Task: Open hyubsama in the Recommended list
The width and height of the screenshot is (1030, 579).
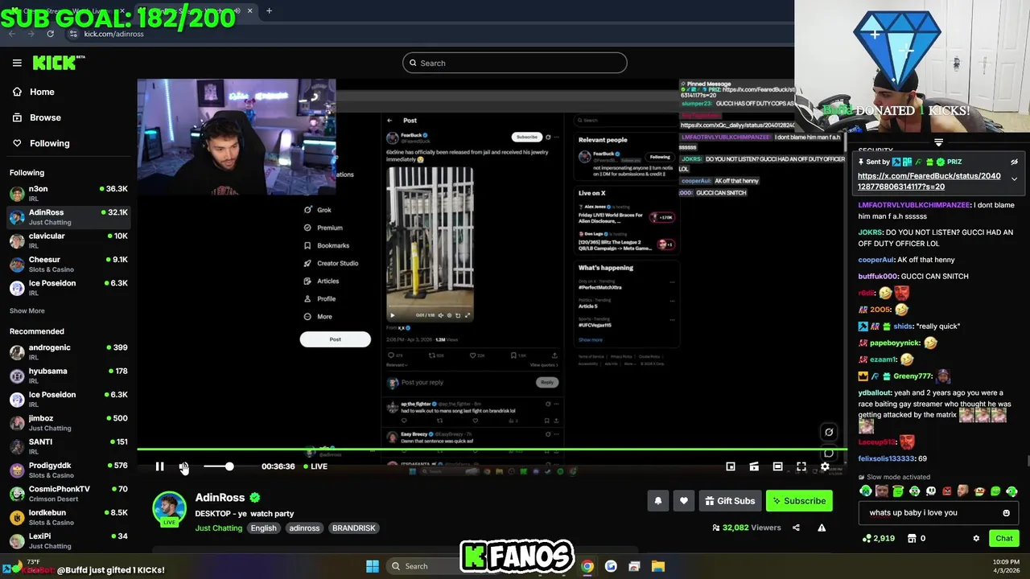Action: (68, 376)
